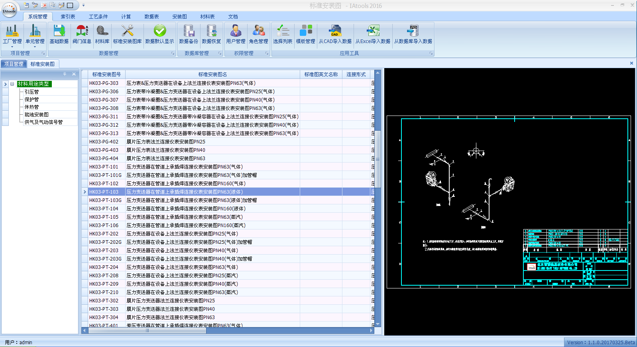This screenshot has width=637, height=347.
Task: Switch to the 材料表 ribbon tab
Action: [x=207, y=17]
